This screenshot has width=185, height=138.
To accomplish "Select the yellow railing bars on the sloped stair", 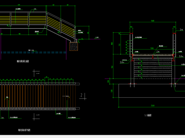I will point(61,26).
